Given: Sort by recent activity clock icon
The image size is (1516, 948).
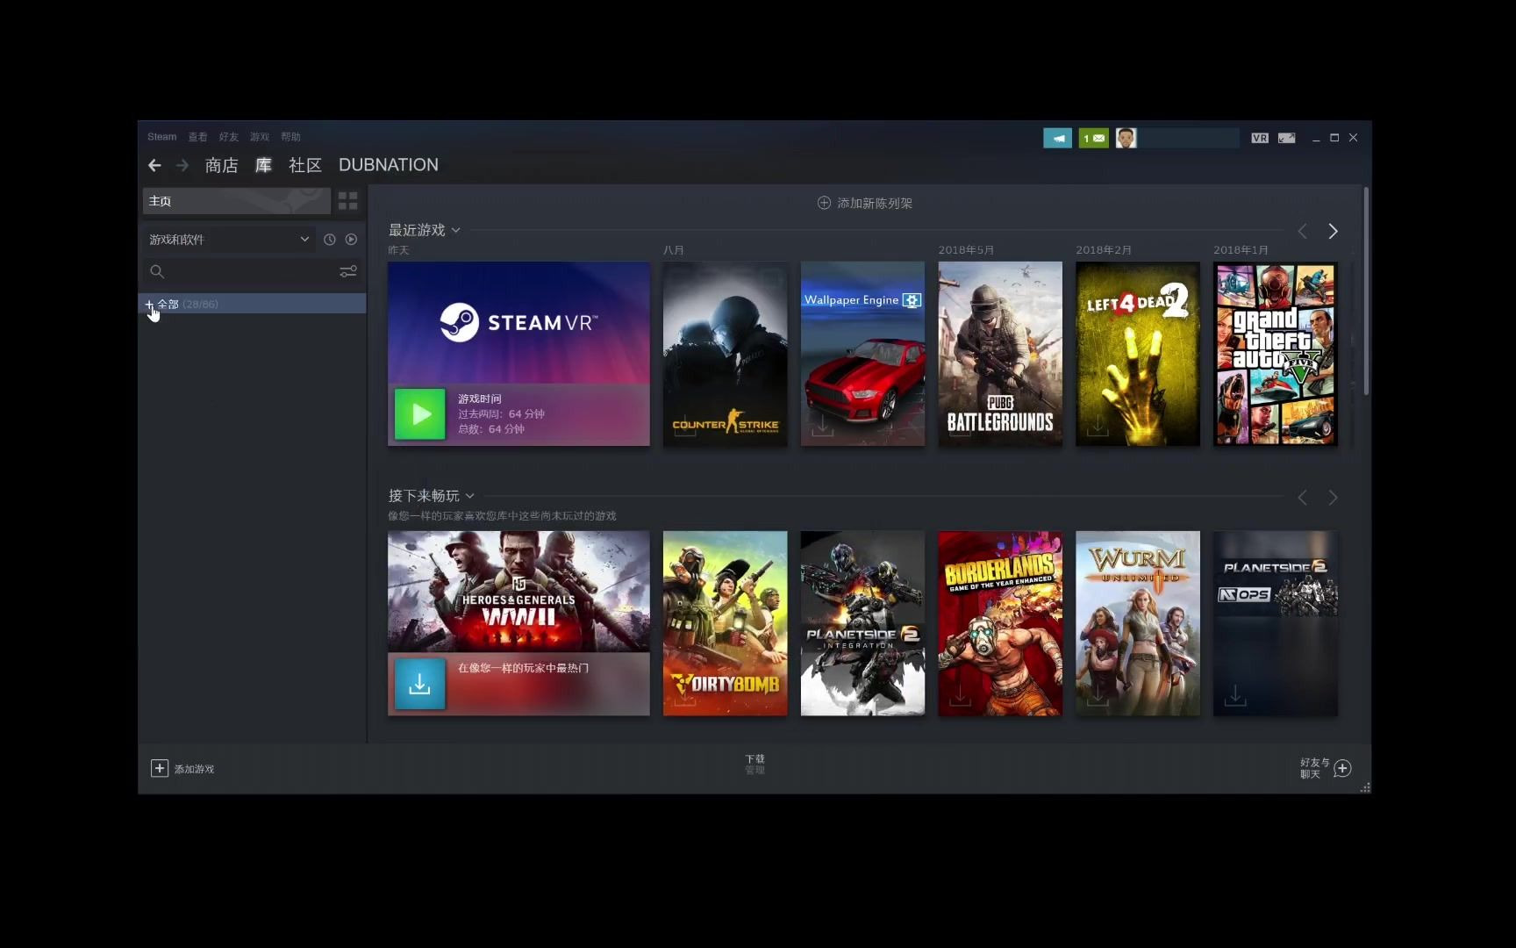Looking at the screenshot, I should click(330, 239).
